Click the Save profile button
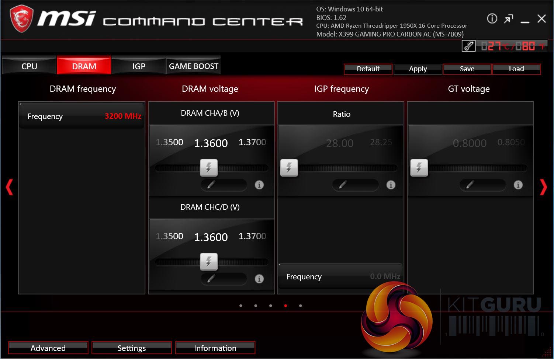This screenshot has height=359, width=554. (467, 69)
